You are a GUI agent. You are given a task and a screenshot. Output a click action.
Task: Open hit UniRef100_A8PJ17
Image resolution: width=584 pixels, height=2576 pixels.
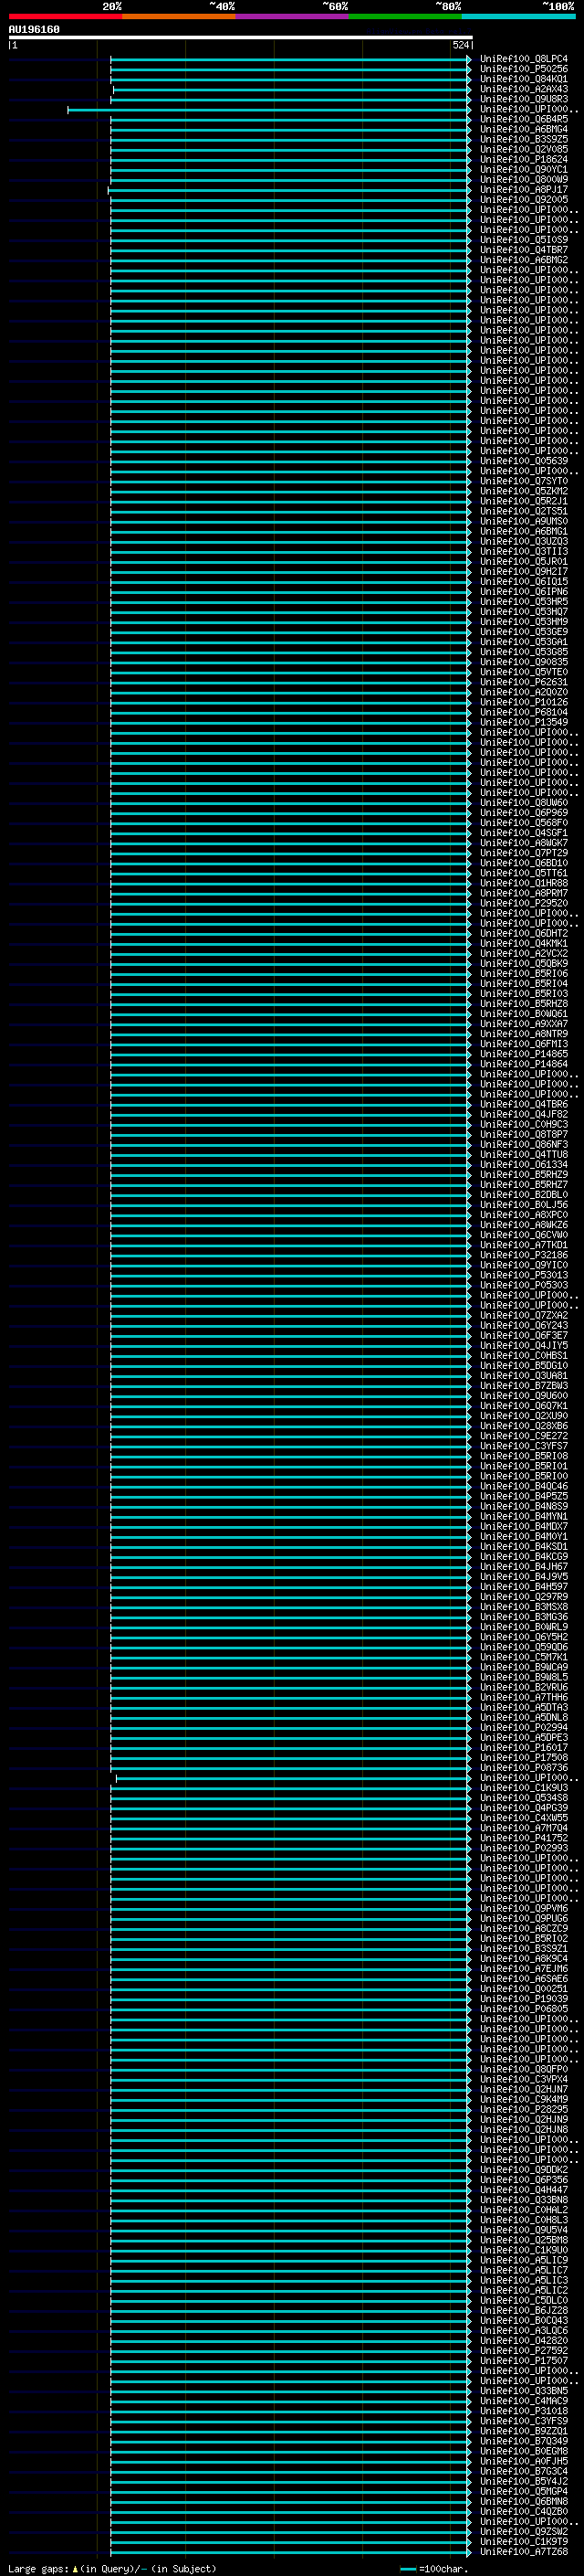tap(523, 189)
